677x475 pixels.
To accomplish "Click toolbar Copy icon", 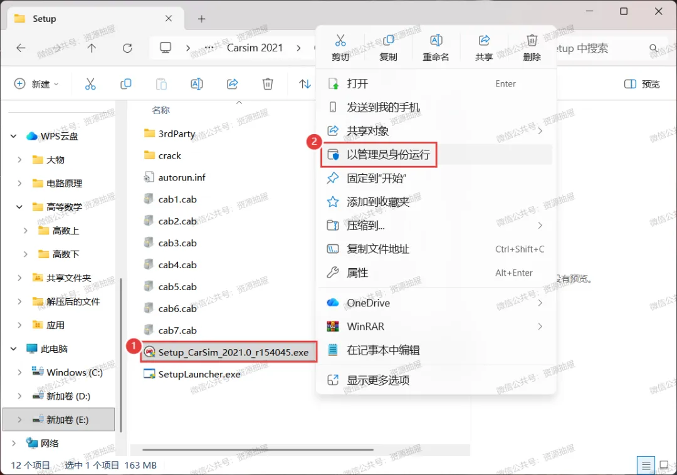I will click(x=125, y=84).
